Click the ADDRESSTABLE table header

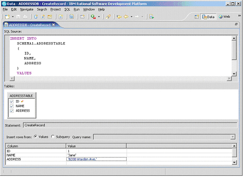coord(22,96)
